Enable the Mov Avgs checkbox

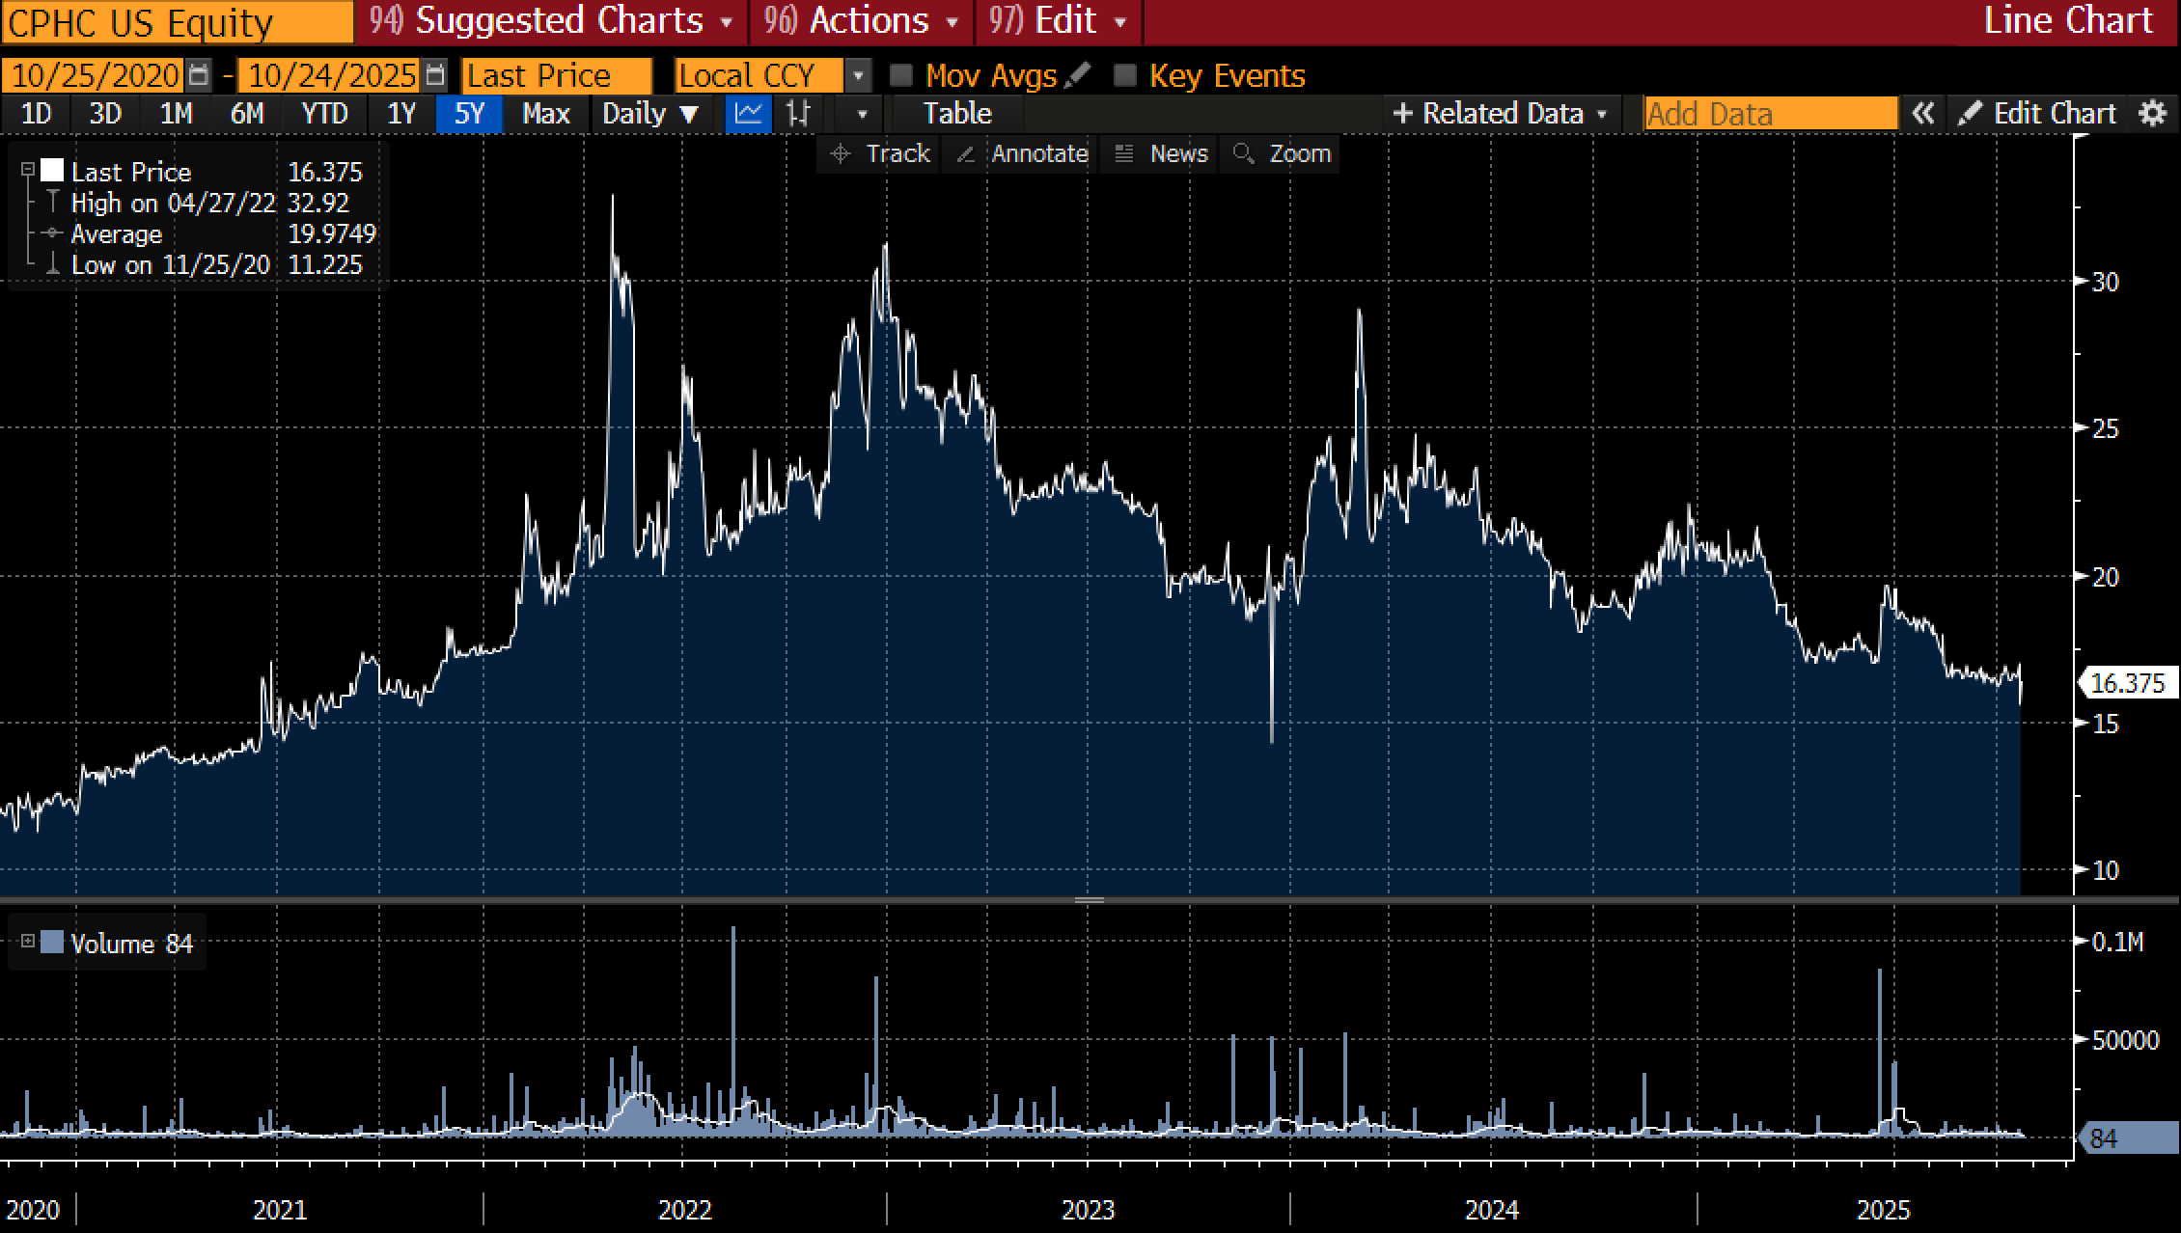[x=901, y=75]
